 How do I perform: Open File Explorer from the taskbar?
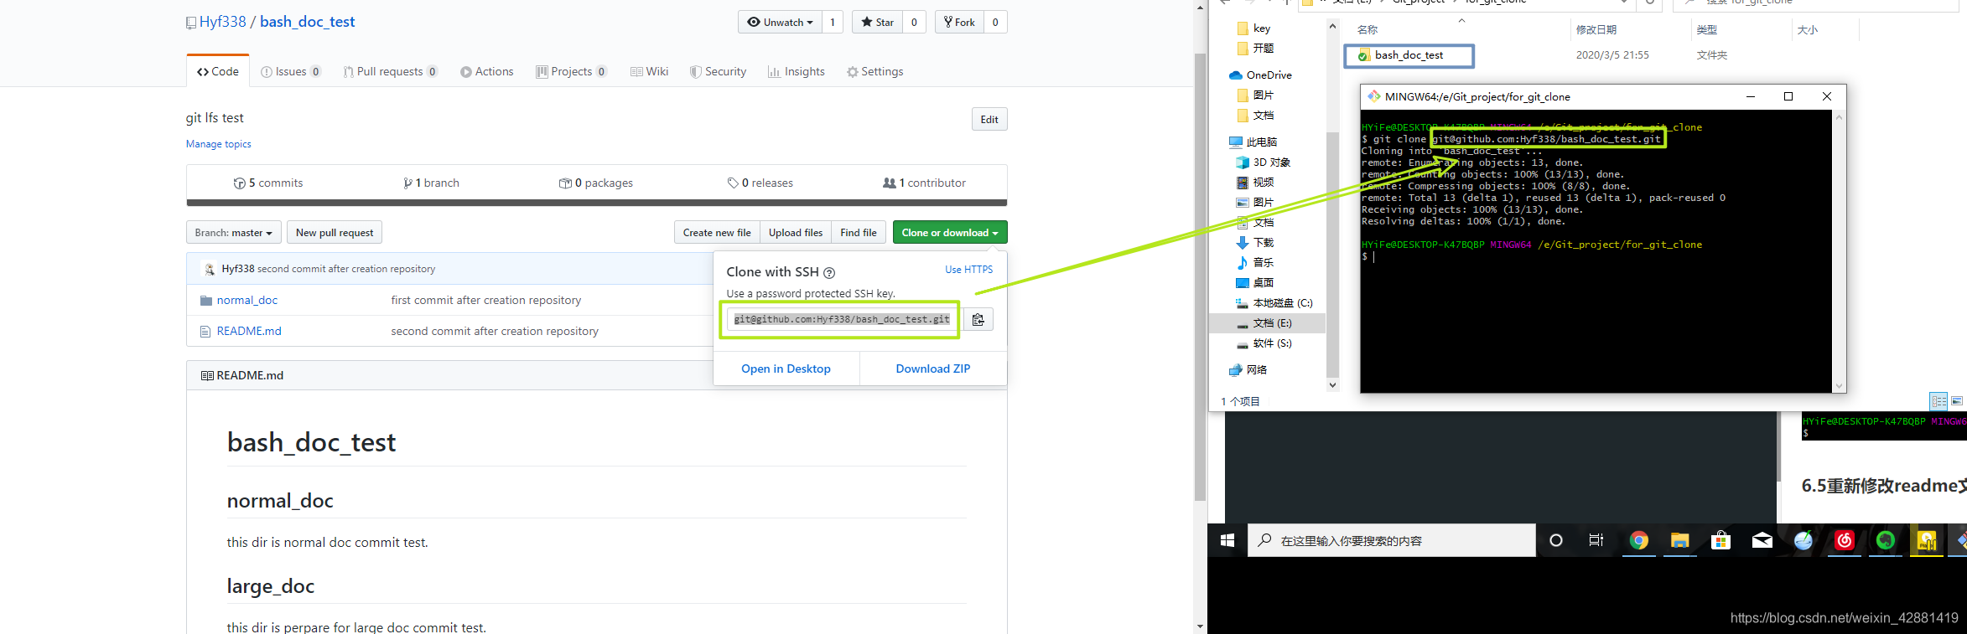pos(1679,540)
